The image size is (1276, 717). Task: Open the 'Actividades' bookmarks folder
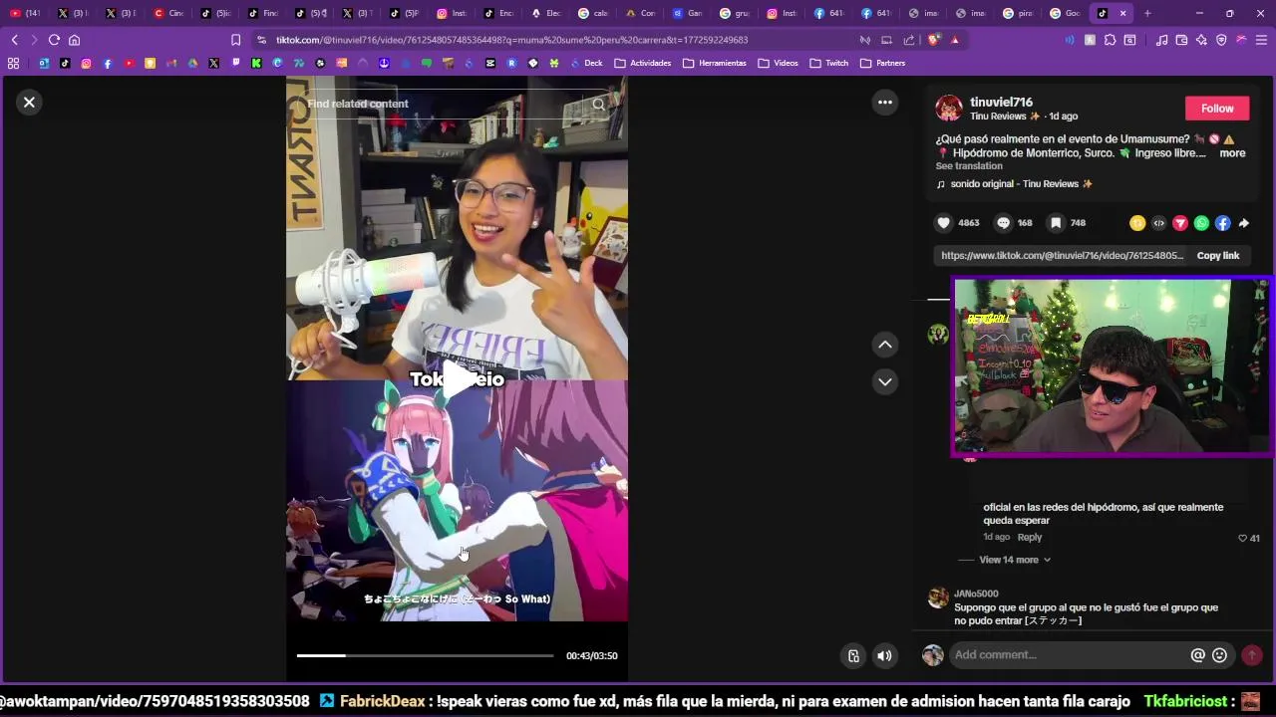643,63
